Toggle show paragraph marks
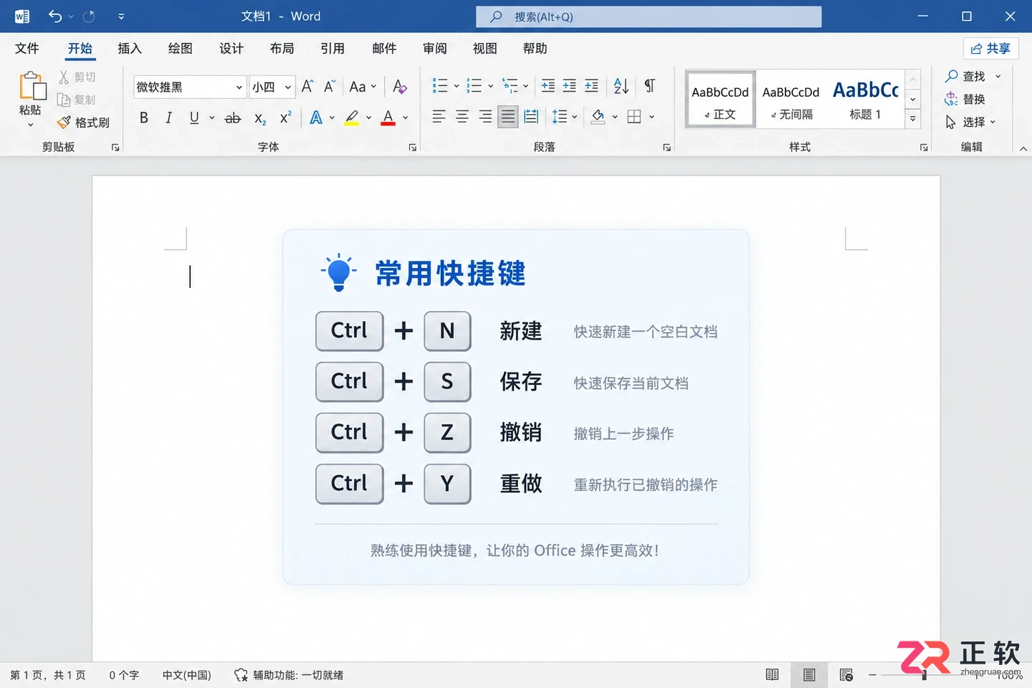The height and width of the screenshot is (688, 1032). click(649, 86)
